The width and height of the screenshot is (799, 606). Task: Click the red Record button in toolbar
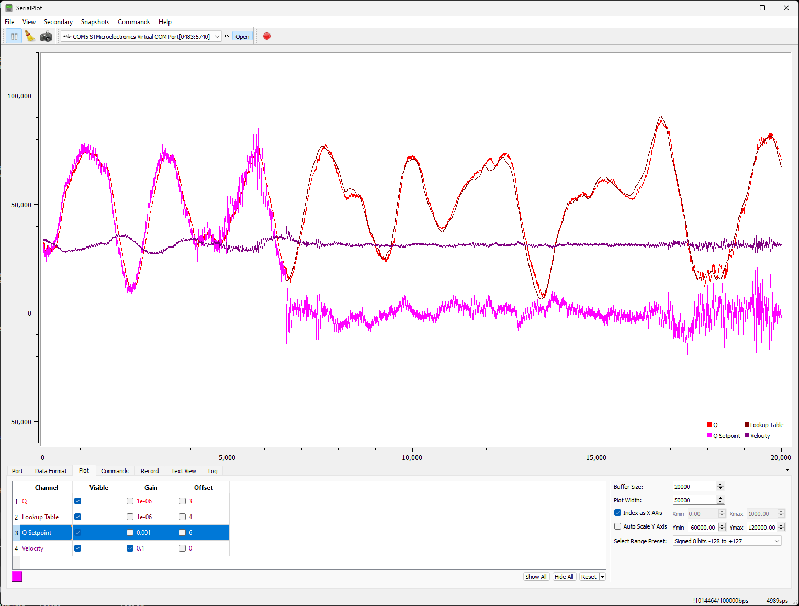click(267, 36)
